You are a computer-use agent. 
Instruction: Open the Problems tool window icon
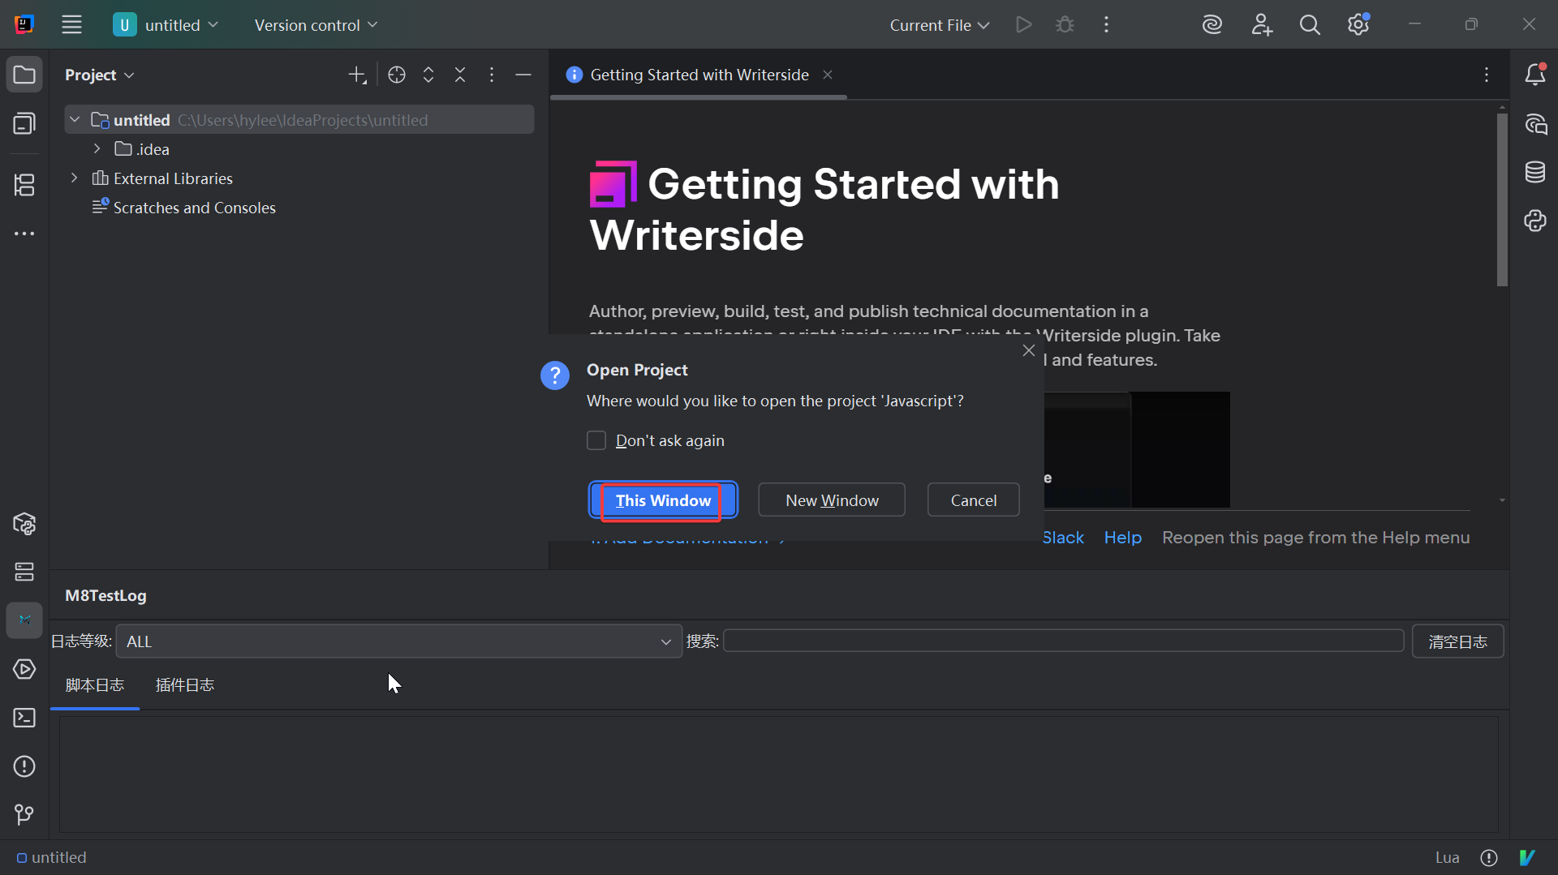(24, 766)
